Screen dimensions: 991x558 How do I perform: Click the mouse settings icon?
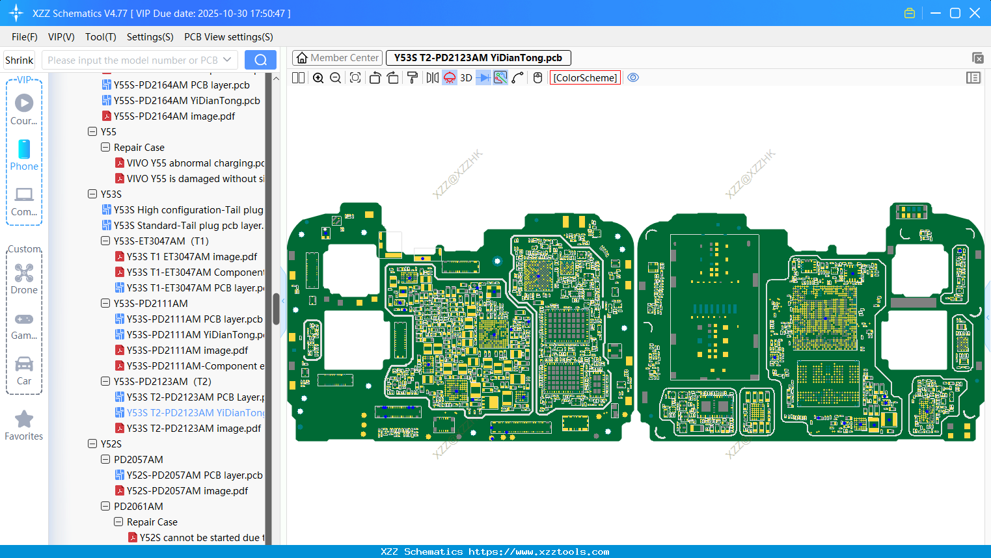[x=537, y=78]
